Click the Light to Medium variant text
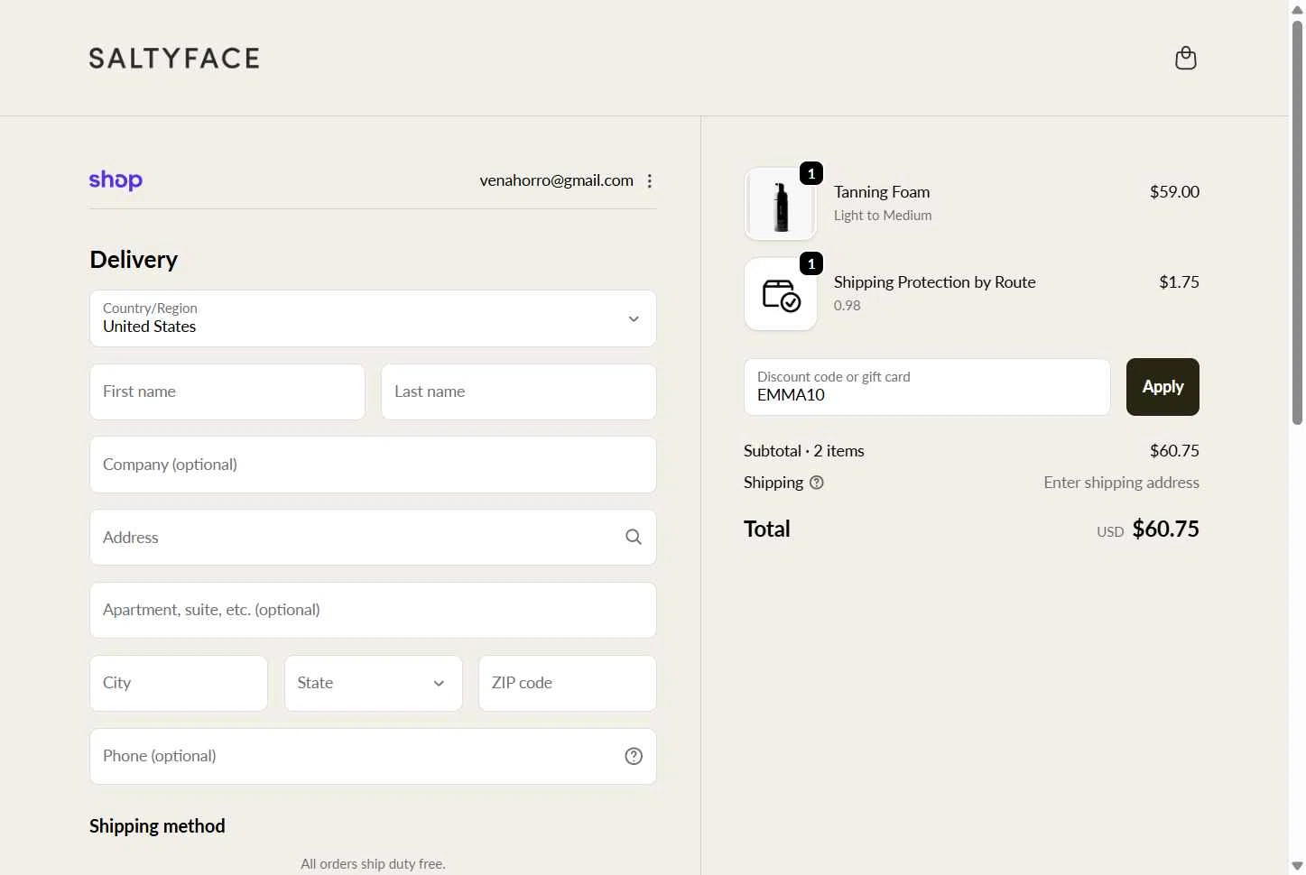Image resolution: width=1306 pixels, height=875 pixels. pos(883,216)
